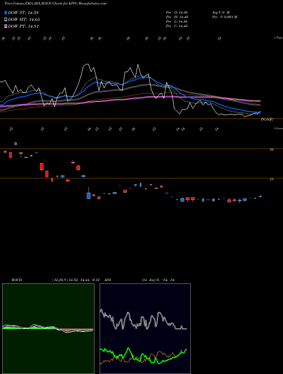Select the 'DOW PT: 14.81' legend text
This screenshot has width=283, height=374.
23,27
